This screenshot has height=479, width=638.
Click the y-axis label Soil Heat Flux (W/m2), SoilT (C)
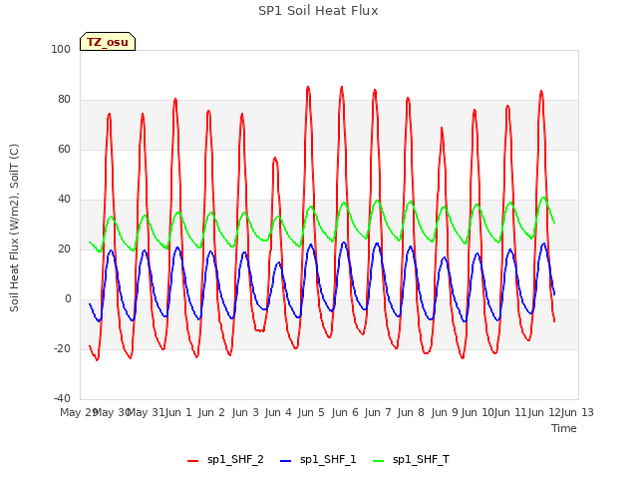point(14,228)
